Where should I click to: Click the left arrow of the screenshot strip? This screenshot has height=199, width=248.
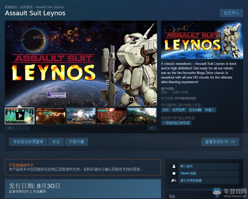pos(9,128)
